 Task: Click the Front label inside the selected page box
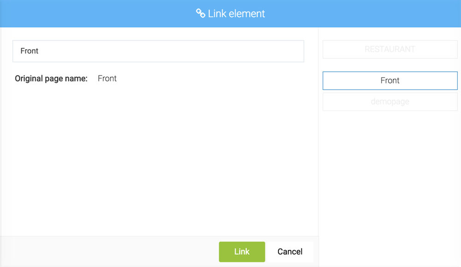pos(390,80)
